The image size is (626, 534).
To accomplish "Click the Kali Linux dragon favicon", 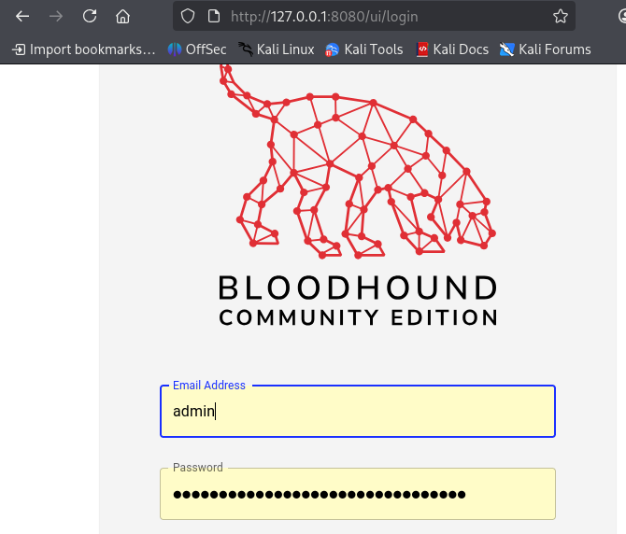I will tap(246, 49).
